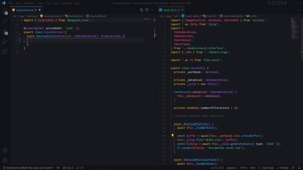
Task: Close the excel-util.ts tab
Action: pyautogui.click(x=182, y=10)
